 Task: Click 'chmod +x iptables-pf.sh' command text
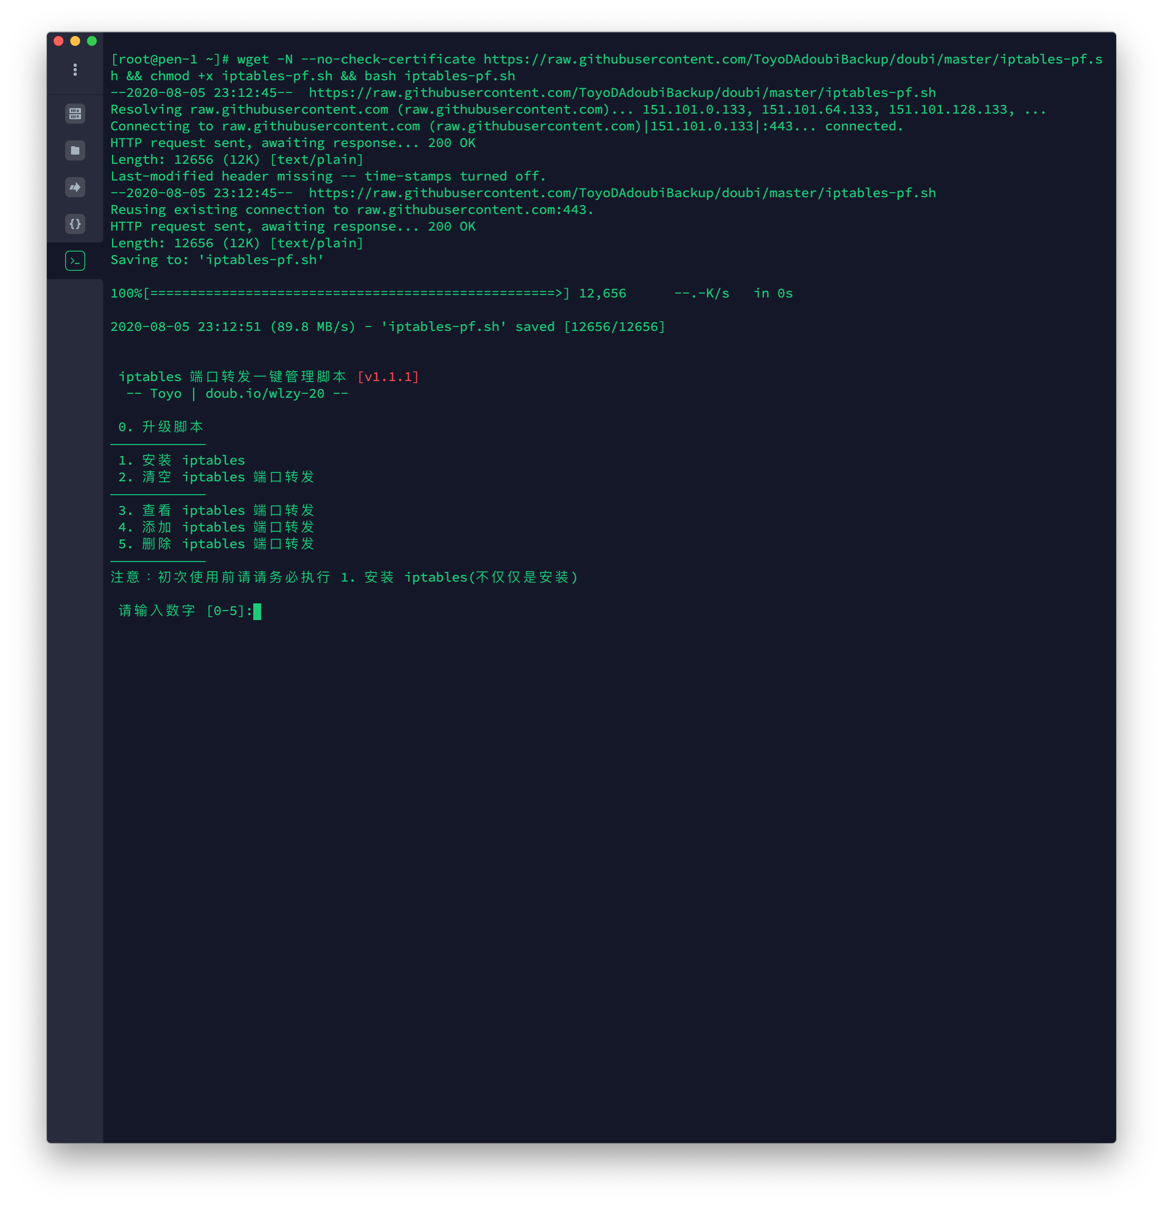241,76
